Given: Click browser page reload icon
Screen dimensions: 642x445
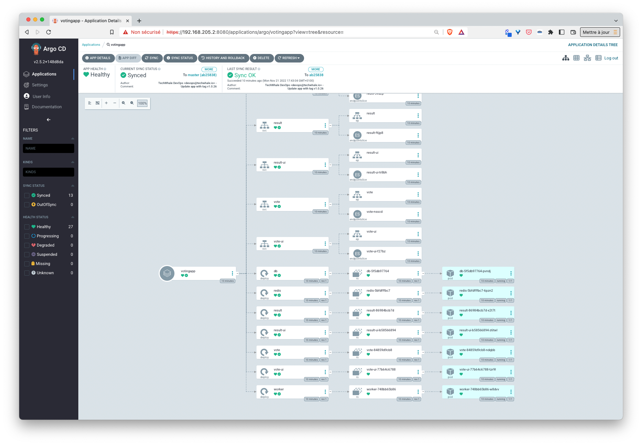Looking at the screenshot, I should point(49,32).
